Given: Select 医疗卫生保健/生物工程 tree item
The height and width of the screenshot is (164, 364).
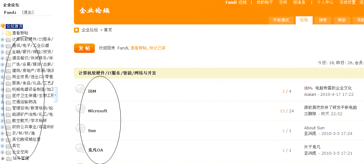Looking at the screenshot, I should (33, 96).
